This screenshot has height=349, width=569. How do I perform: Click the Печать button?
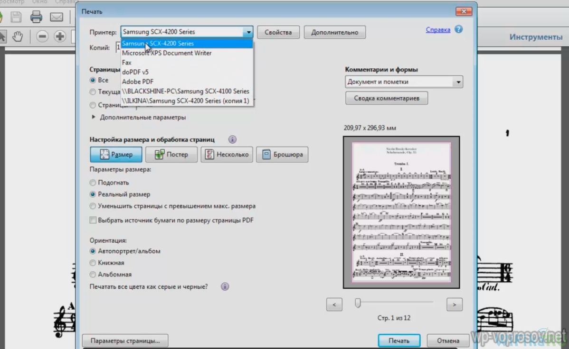pos(399,340)
